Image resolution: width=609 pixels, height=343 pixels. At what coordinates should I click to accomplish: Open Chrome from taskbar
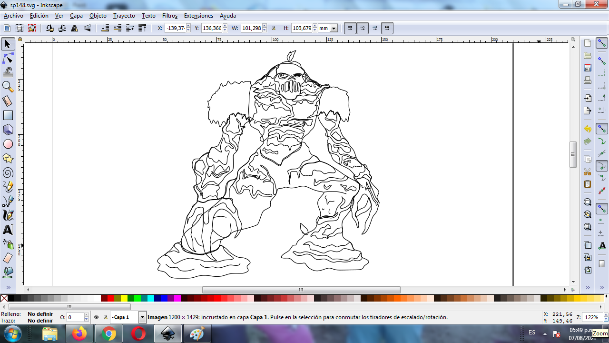(108, 334)
